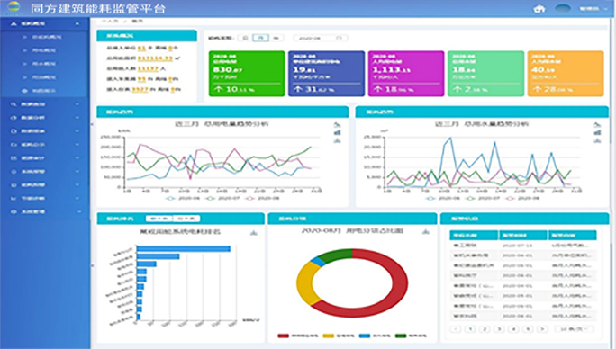Toggle 2020-07 series in electricity chart legend
The width and height of the screenshot is (616, 349).
222,199
